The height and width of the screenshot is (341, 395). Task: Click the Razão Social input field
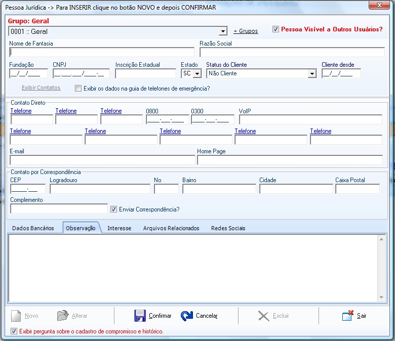292,52
